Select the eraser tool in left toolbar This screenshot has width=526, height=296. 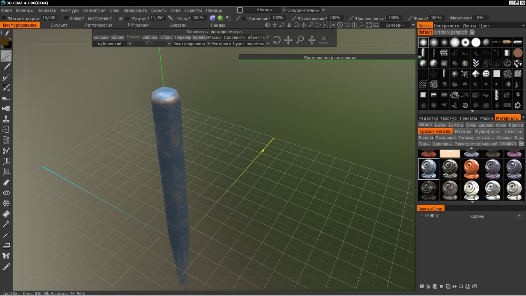(6, 183)
